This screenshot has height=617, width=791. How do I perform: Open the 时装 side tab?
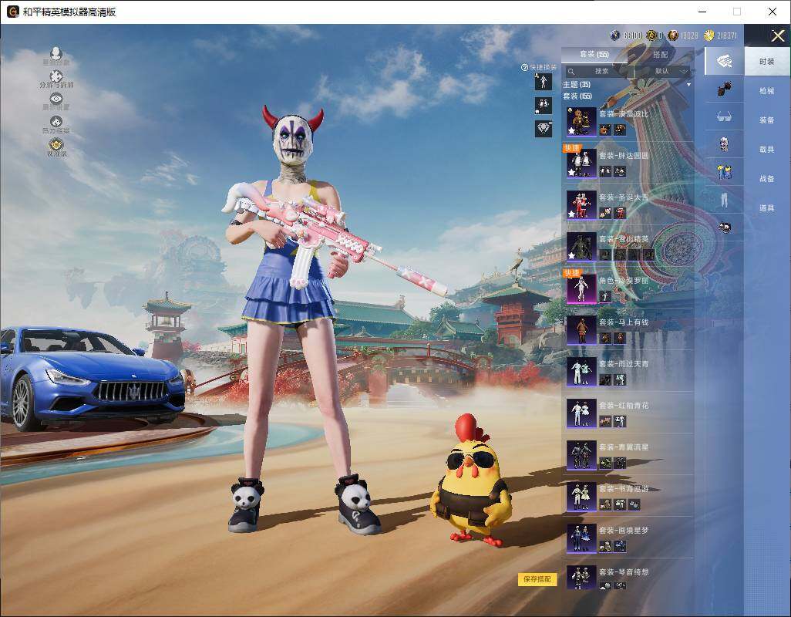click(x=767, y=62)
